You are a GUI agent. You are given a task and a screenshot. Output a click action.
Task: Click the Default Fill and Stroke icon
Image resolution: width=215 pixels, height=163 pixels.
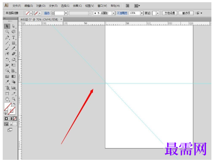(x=5, y=113)
